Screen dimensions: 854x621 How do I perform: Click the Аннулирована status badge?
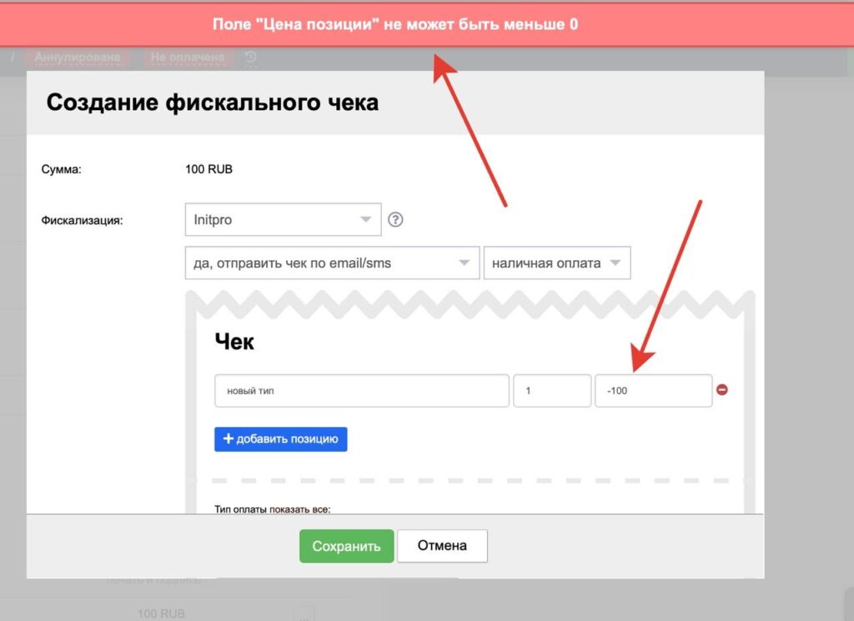point(78,58)
